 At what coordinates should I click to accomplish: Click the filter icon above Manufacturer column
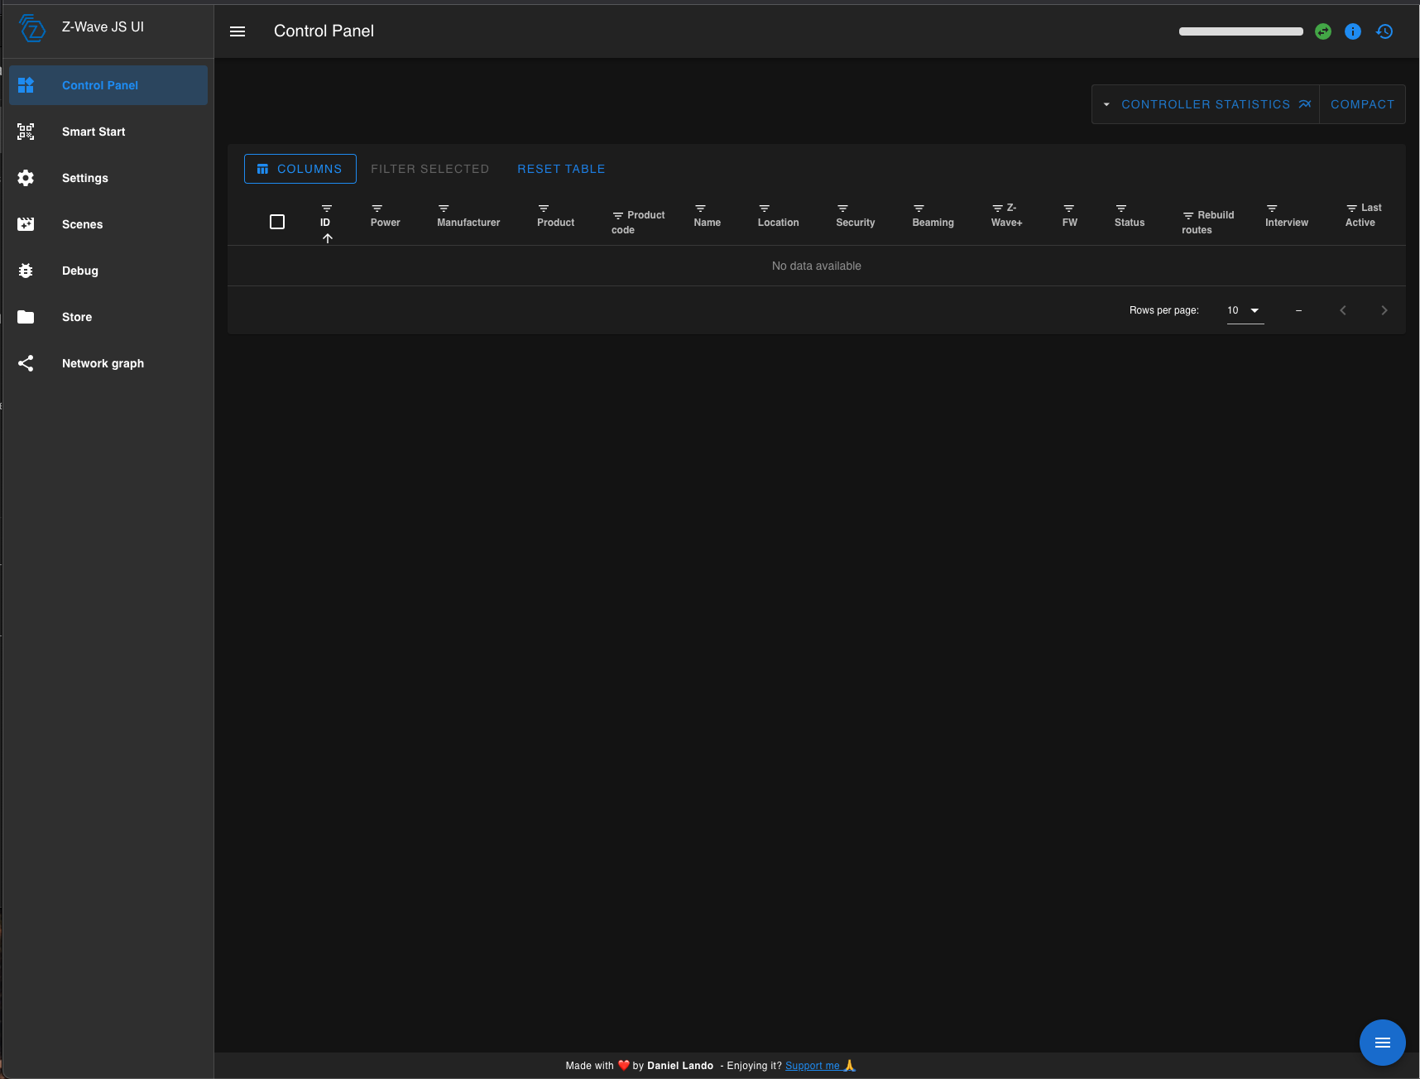(444, 209)
